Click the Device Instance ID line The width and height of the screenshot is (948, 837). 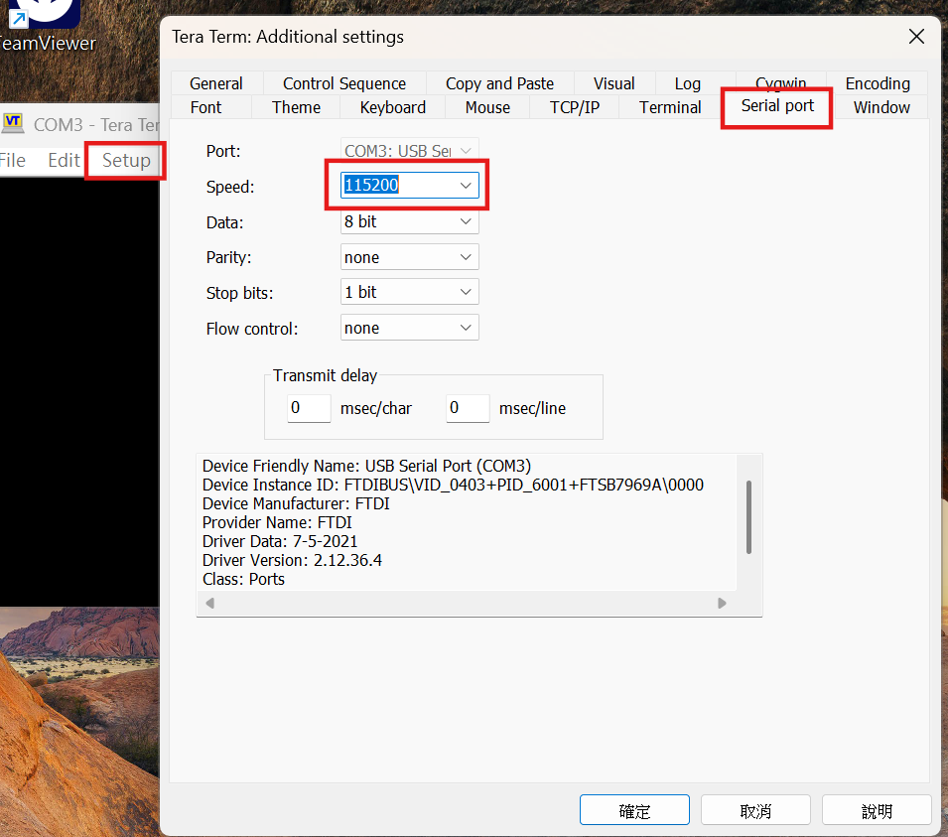453,486
